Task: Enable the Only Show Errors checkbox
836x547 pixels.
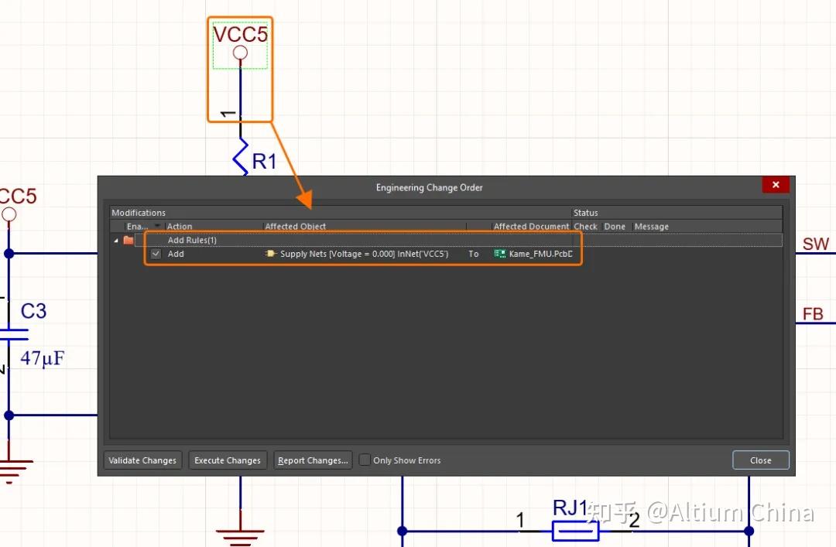Action: pyautogui.click(x=364, y=460)
